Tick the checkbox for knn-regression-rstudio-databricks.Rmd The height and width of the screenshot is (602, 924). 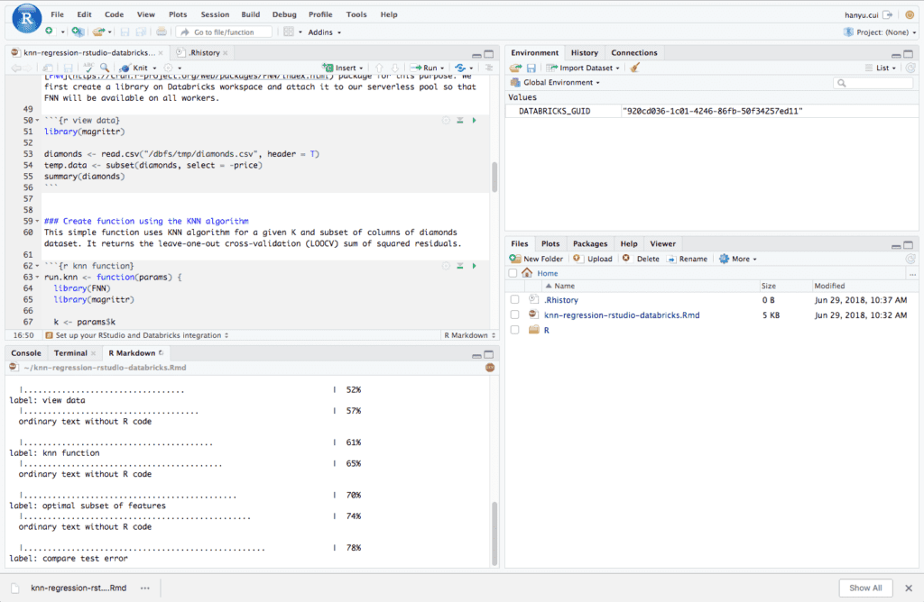click(x=514, y=315)
